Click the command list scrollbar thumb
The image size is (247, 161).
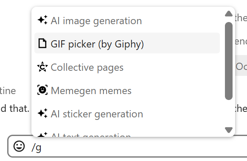pyautogui.click(x=229, y=61)
